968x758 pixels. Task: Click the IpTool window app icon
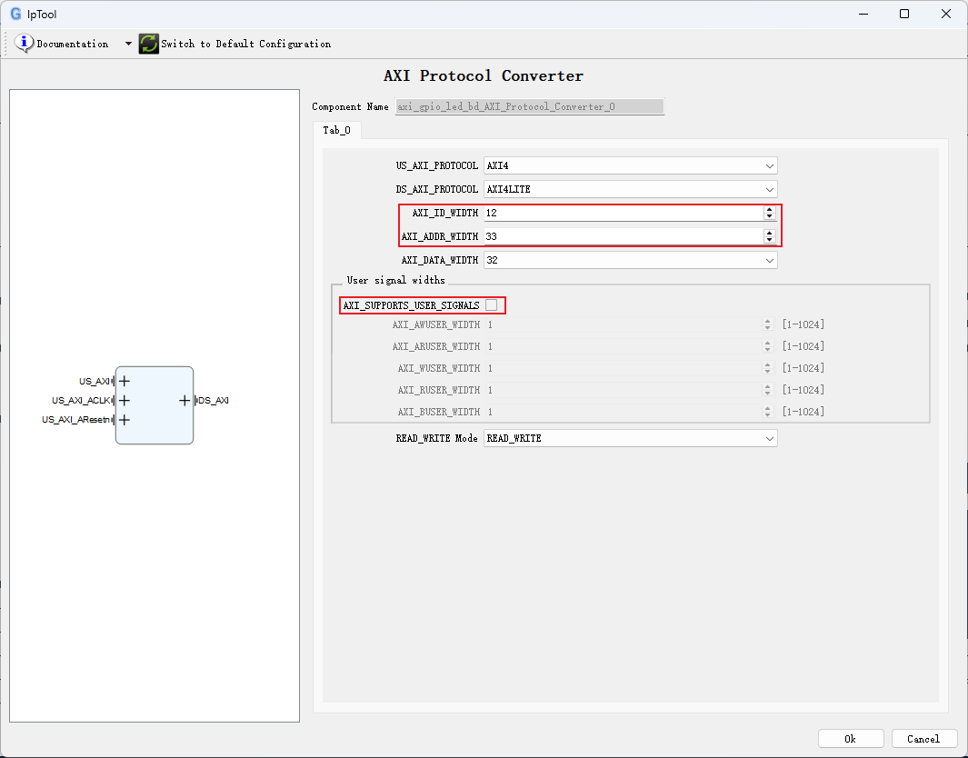pyautogui.click(x=15, y=14)
